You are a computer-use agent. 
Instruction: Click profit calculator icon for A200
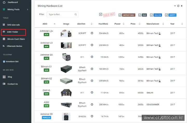(x=92, y=105)
